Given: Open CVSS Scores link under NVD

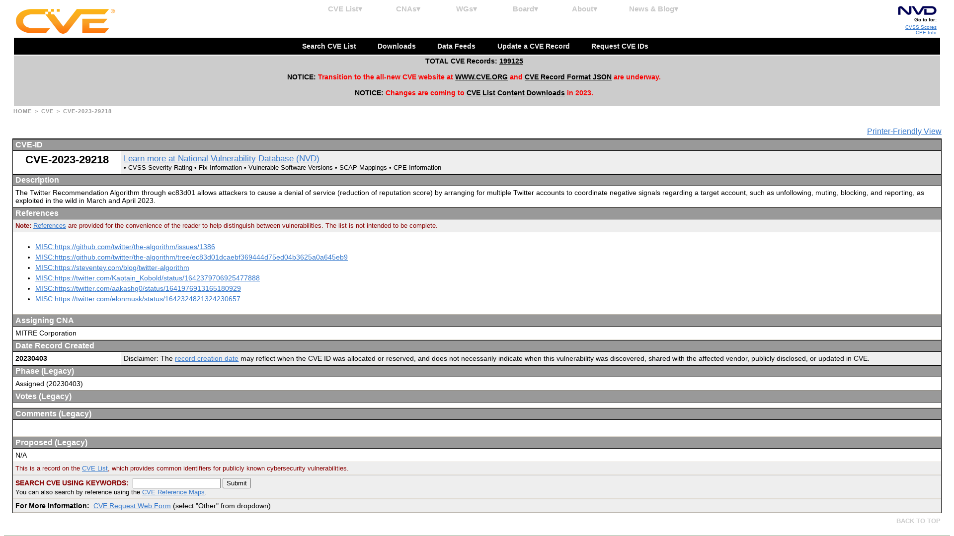Looking at the screenshot, I should coord(921,27).
